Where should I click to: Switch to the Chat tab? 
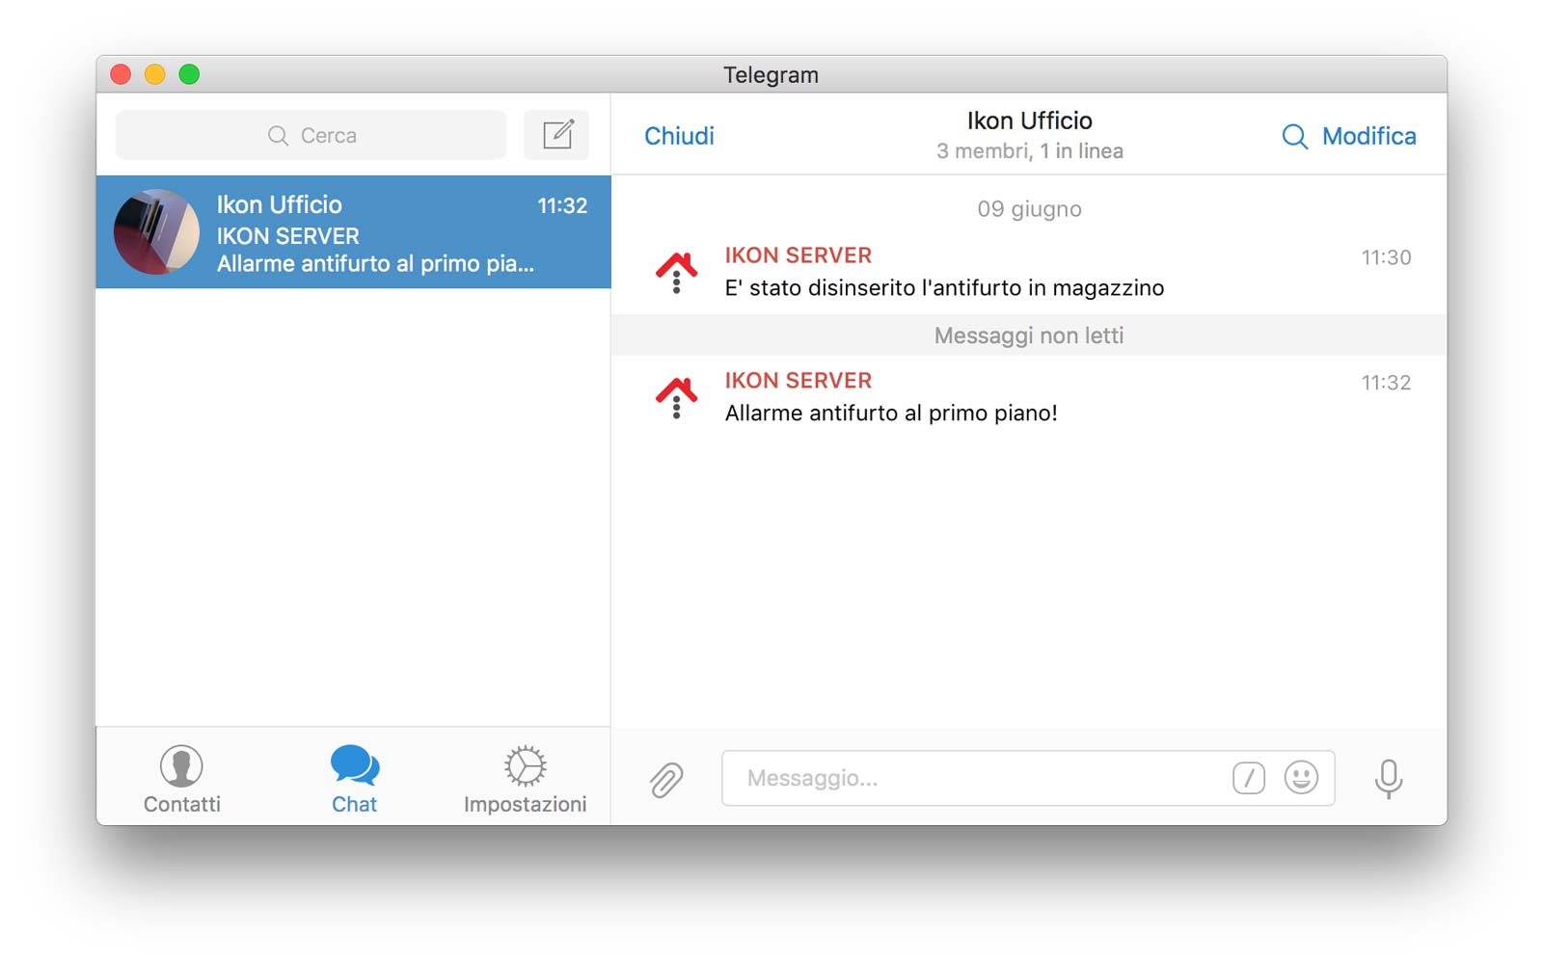tap(354, 780)
